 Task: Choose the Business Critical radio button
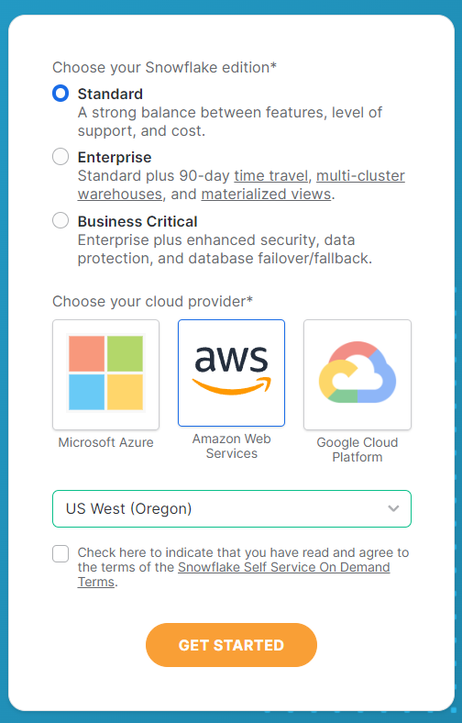pos(60,220)
